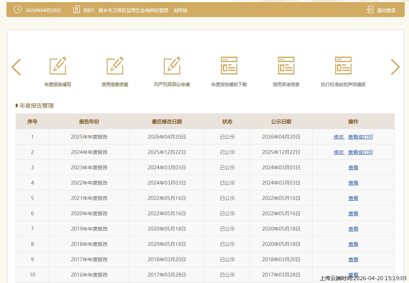Open the 信用承诺信息 icon
This screenshot has height=283, width=409.
286,66
